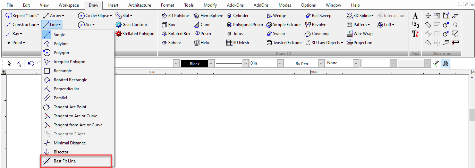Pick the Polyline option
The height and width of the screenshot is (168, 475).
(78, 44)
